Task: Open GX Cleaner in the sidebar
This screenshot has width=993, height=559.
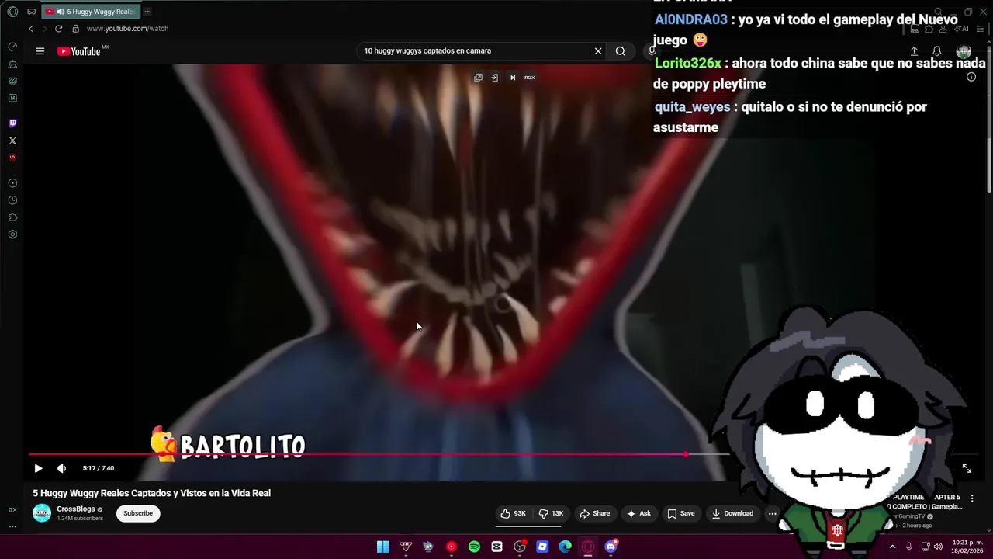Action: (x=12, y=64)
